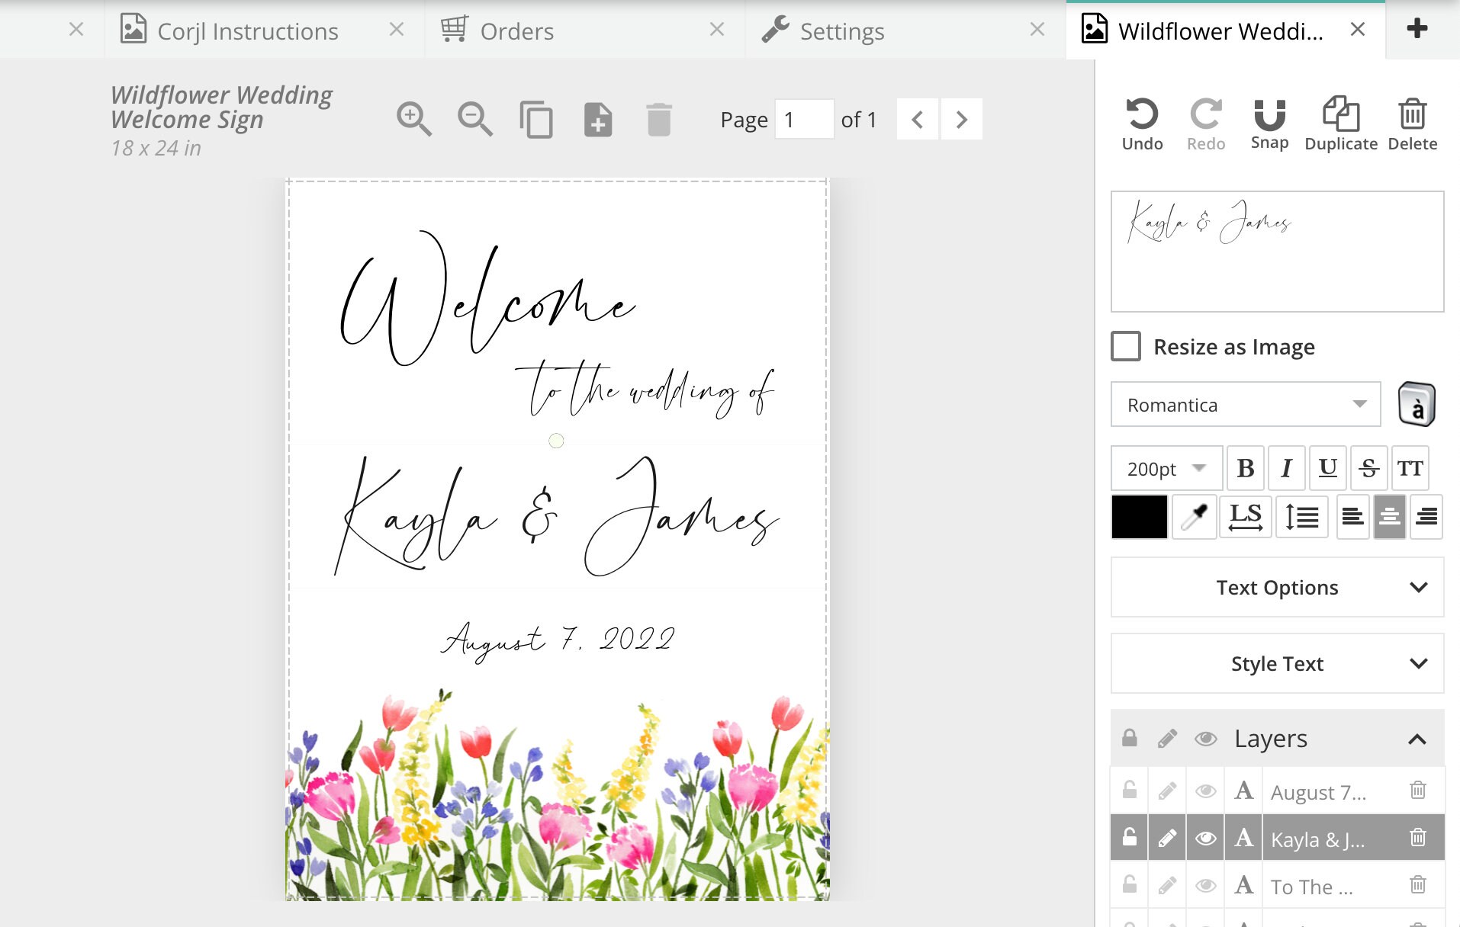The width and height of the screenshot is (1460, 927).
Task: Toggle visibility of the Kayla & J layer
Action: coord(1207,837)
